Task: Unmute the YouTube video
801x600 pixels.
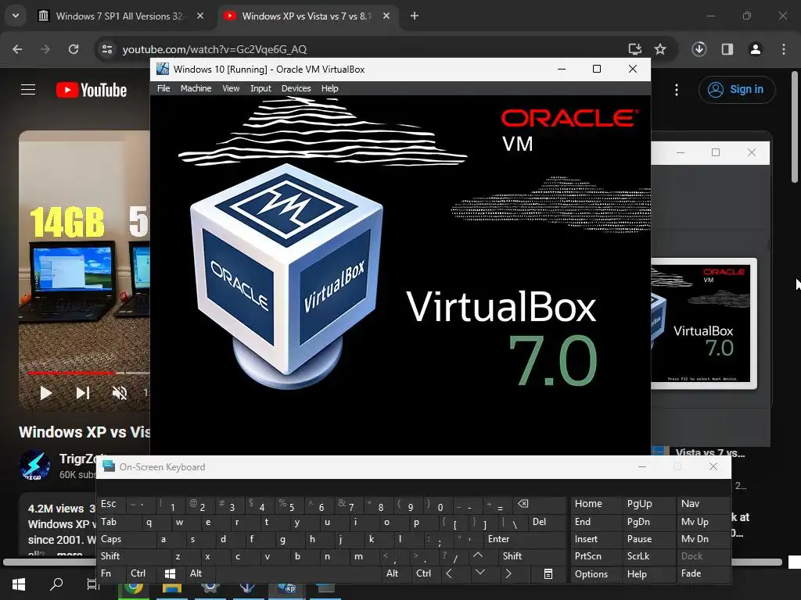Action: coord(120,393)
